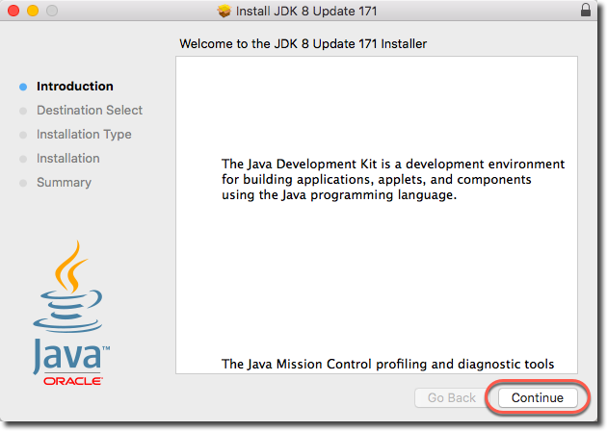Viewport: 607px width, 431px height.
Task: Click the Java Mission Control text line
Action: point(387,364)
